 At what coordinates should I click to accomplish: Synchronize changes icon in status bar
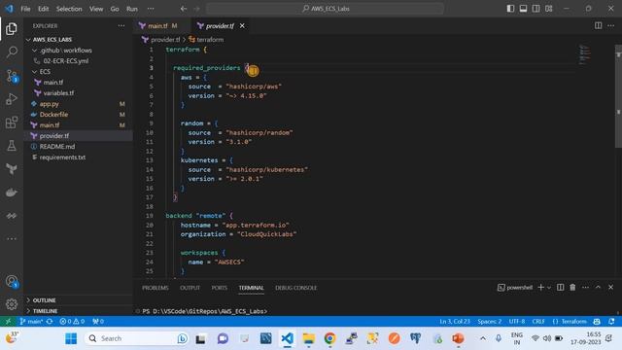tap(50, 322)
